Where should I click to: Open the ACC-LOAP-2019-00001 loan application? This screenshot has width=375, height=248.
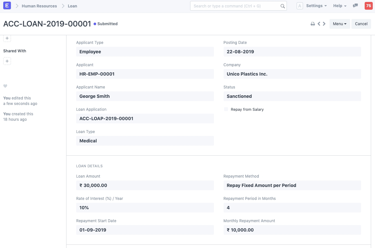click(x=106, y=119)
